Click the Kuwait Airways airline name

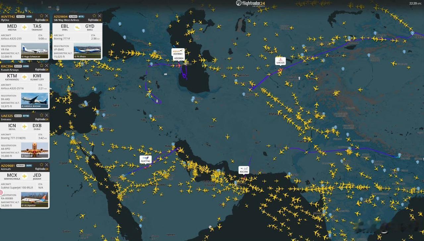coord(10,70)
